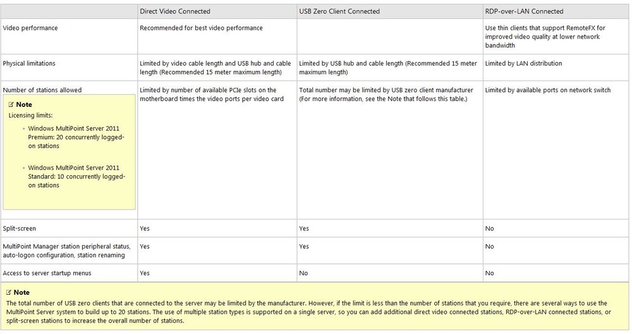Click the note icon inside the licensing limits box
The height and width of the screenshot is (334, 632).
[x=11, y=104]
